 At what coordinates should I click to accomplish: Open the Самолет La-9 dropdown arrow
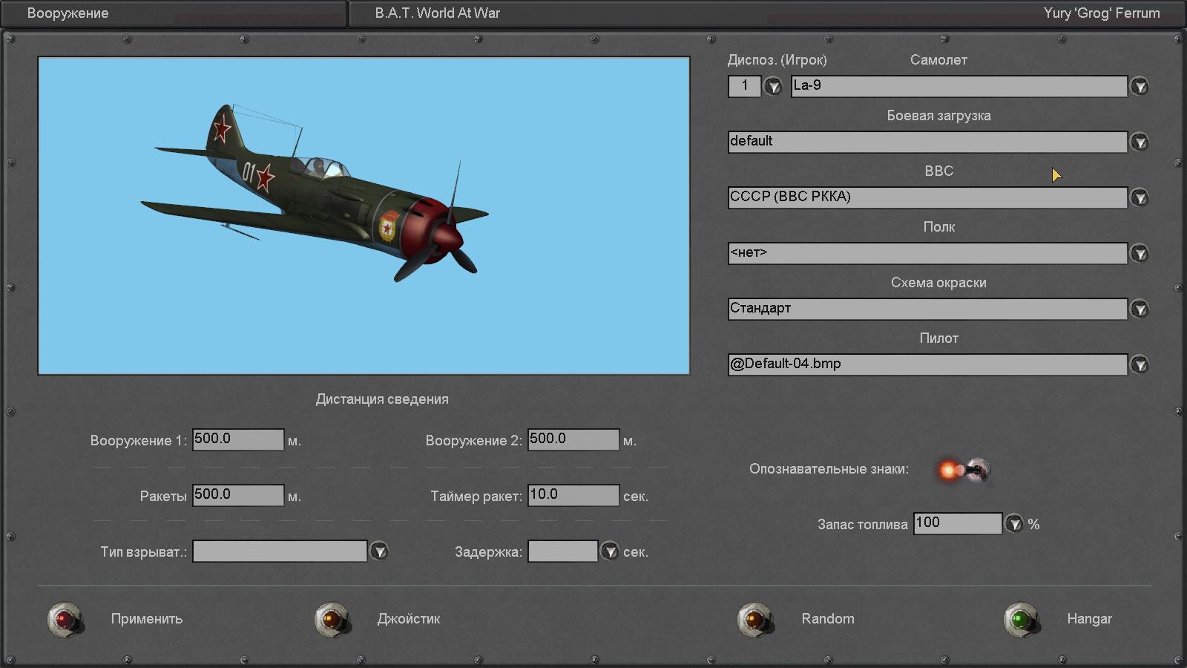point(1140,87)
